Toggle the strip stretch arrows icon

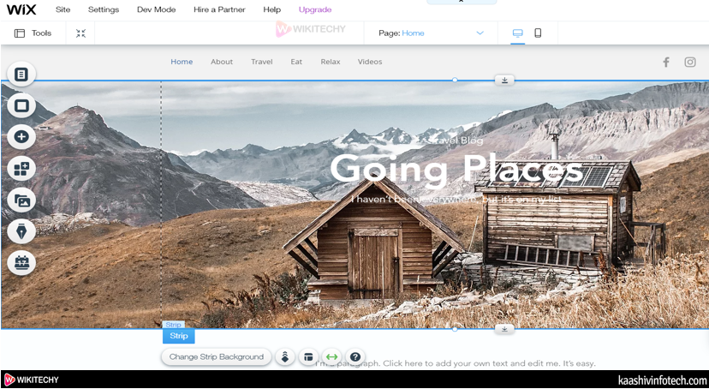(331, 357)
